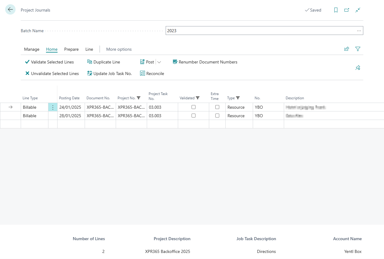384x259 pixels.
Task: Open row options for first line
Action: pyautogui.click(x=53, y=107)
